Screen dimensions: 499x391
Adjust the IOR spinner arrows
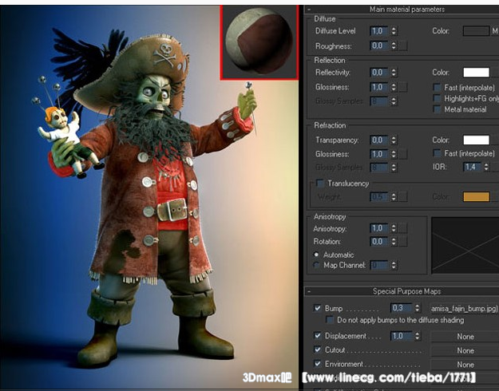click(x=486, y=167)
